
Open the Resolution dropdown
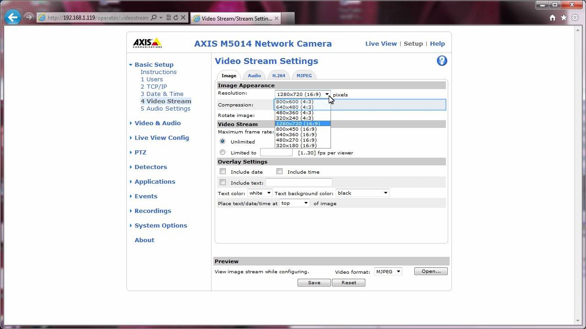(303, 94)
